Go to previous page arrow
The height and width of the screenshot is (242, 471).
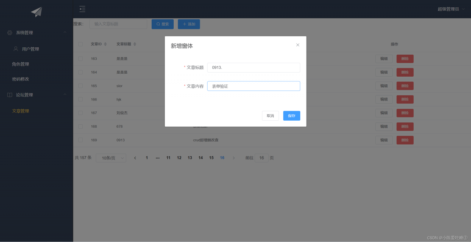point(135,158)
